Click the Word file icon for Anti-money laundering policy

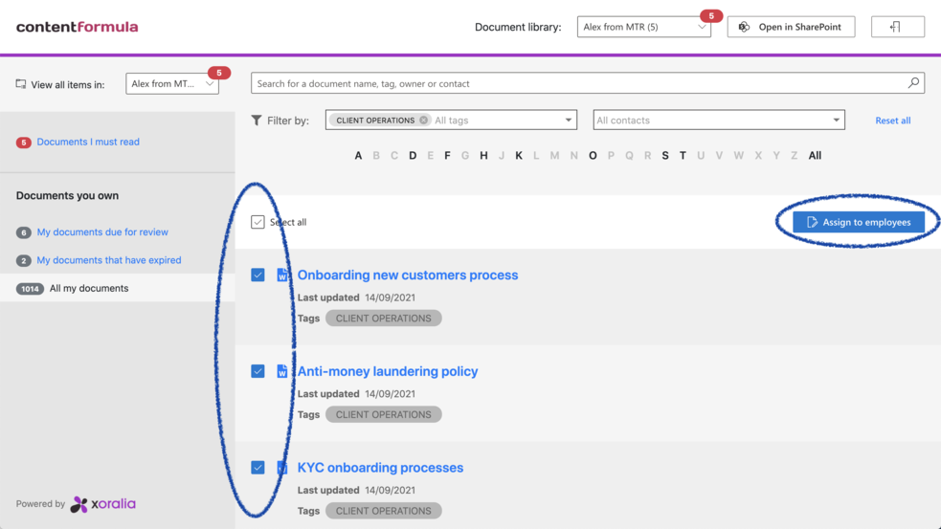click(281, 371)
